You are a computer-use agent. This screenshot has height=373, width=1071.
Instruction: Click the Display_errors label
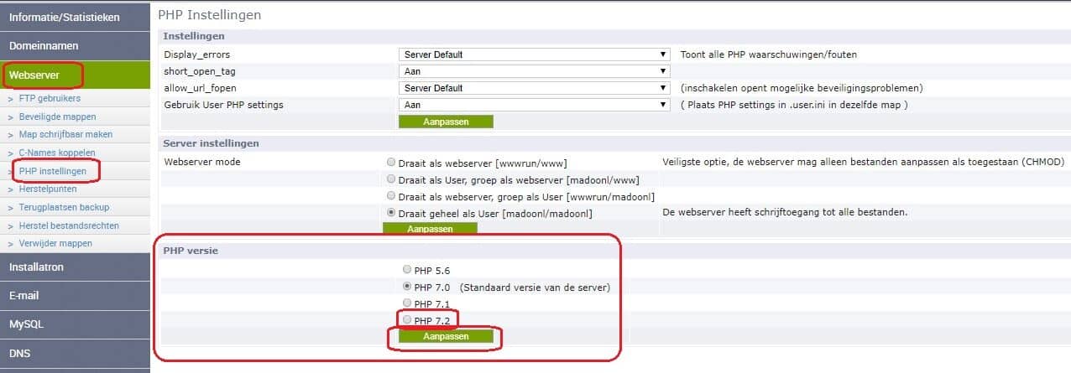(x=196, y=54)
